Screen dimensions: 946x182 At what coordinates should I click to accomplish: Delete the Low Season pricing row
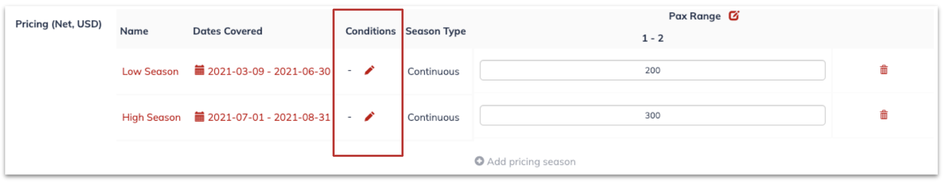884,69
